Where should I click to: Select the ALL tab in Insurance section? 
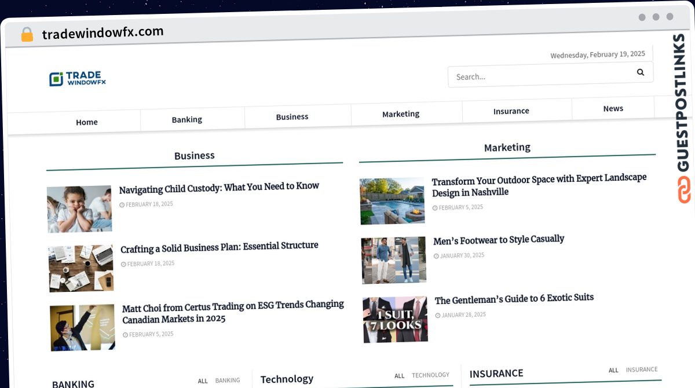click(613, 370)
